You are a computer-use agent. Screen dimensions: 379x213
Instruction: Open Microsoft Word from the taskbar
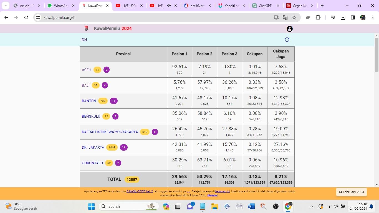pos(251,206)
